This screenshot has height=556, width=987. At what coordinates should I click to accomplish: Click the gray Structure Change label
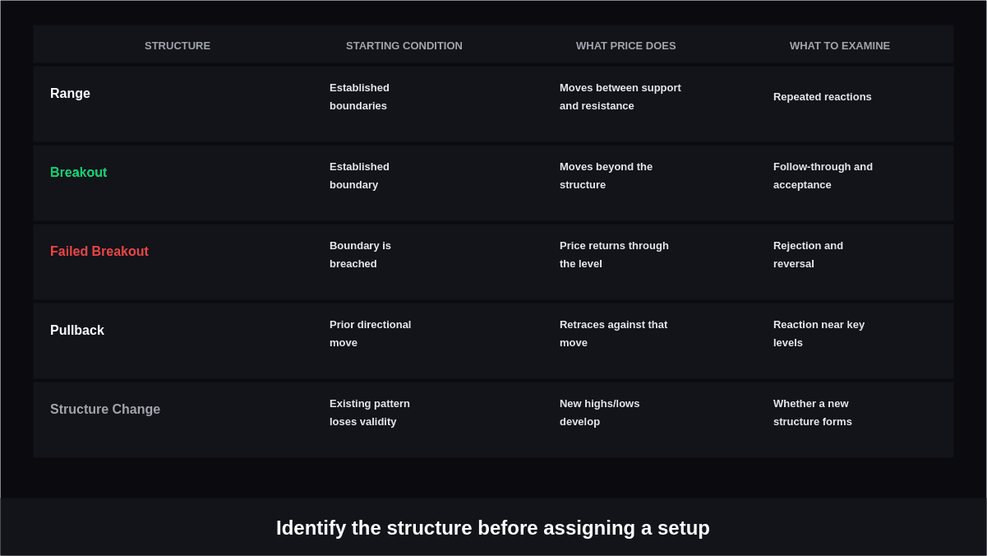pos(105,410)
